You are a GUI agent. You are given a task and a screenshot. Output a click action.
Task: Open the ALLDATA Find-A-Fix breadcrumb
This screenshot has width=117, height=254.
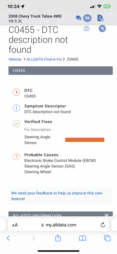tap(44, 59)
